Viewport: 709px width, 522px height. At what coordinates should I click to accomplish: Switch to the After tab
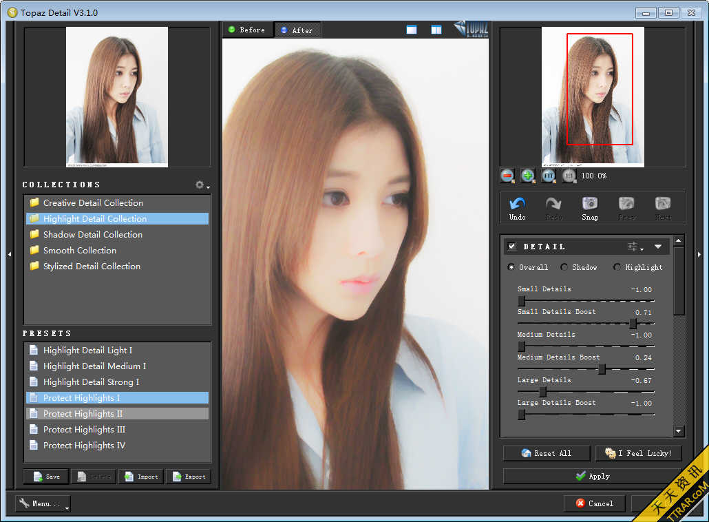pos(297,30)
